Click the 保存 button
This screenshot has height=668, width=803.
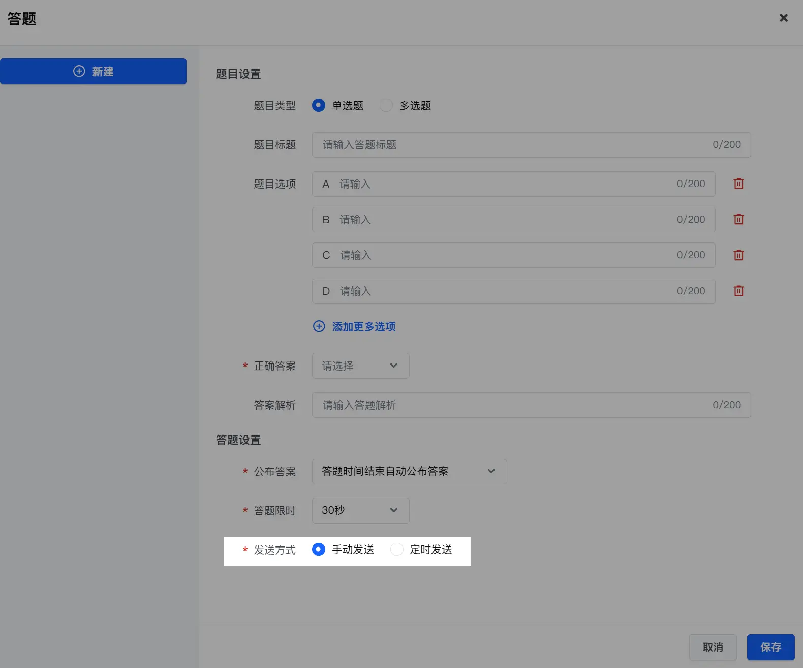click(771, 647)
